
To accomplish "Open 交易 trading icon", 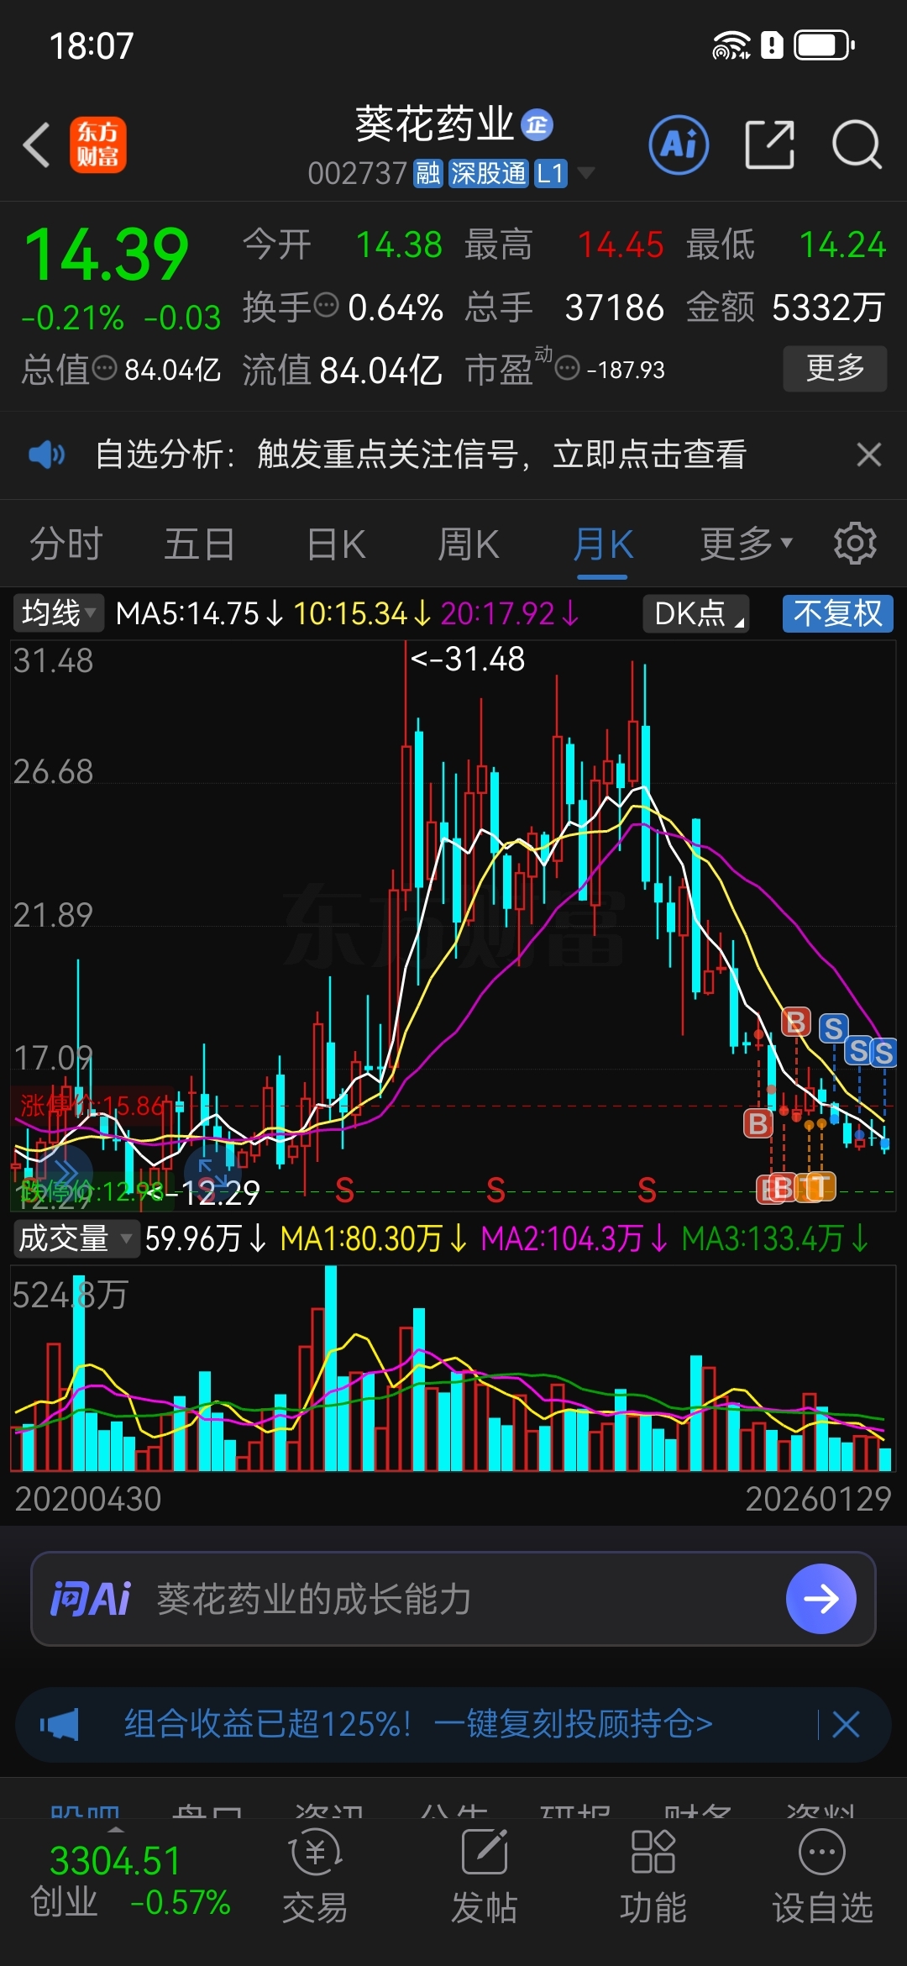I will point(315,1878).
